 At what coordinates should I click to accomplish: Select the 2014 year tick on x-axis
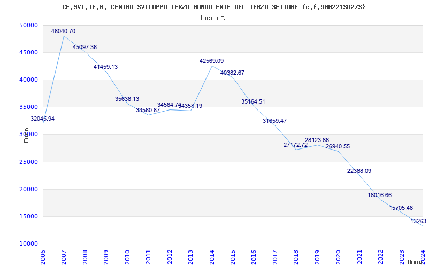(212, 255)
